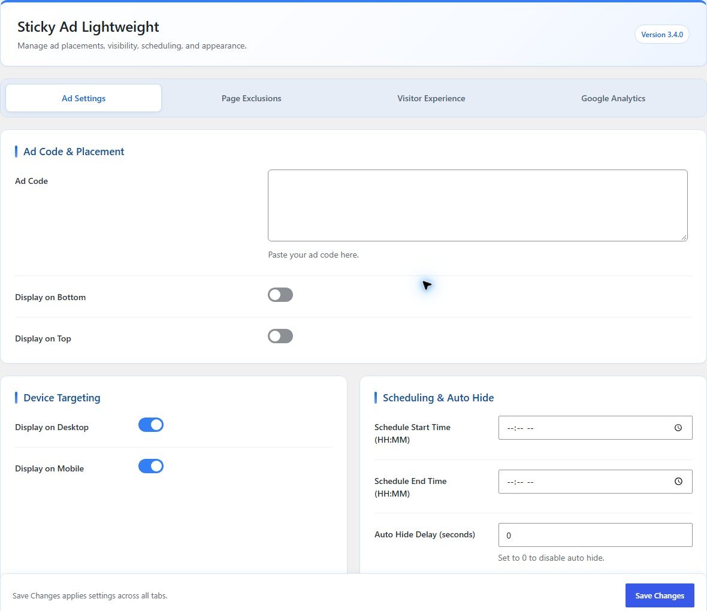The height and width of the screenshot is (611, 707).
Task: Click the 'Display on Desktop' label
Action: pos(52,427)
